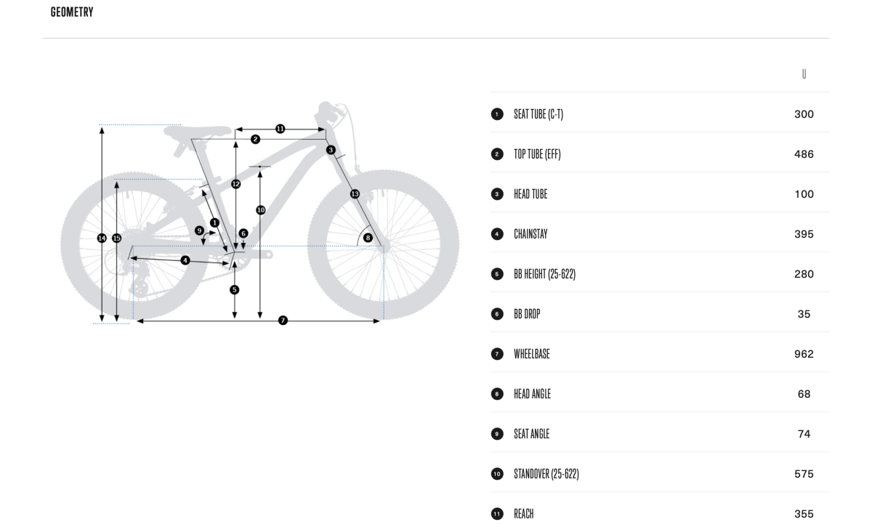Image resolution: width=872 pixels, height=530 pixels.
Task: Select the 395 chainstay value
Action: (804, 234)
